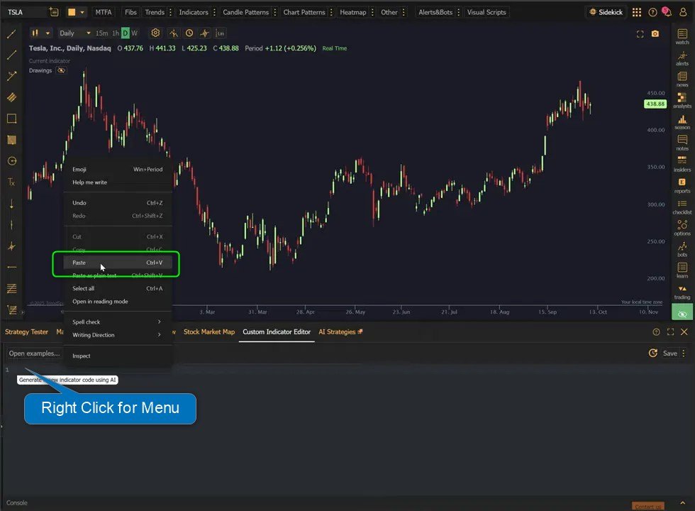This screenshot has height=511, width=695.
Task: Toggle the green eye button at sidebar bottom
Action: point(682,314)
